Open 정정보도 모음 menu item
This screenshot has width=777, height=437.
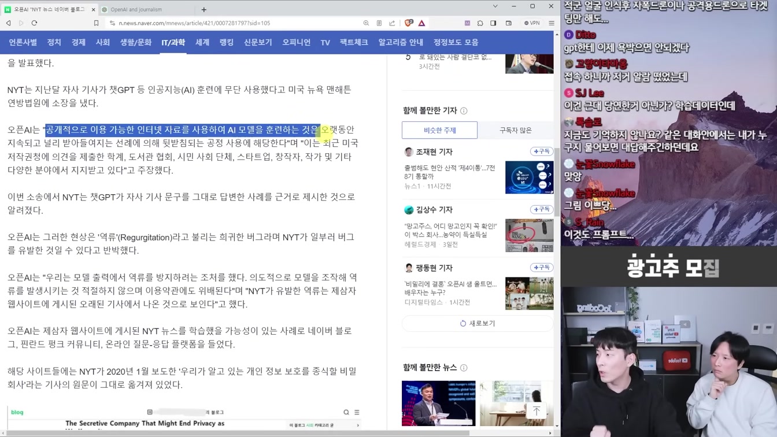456,42
